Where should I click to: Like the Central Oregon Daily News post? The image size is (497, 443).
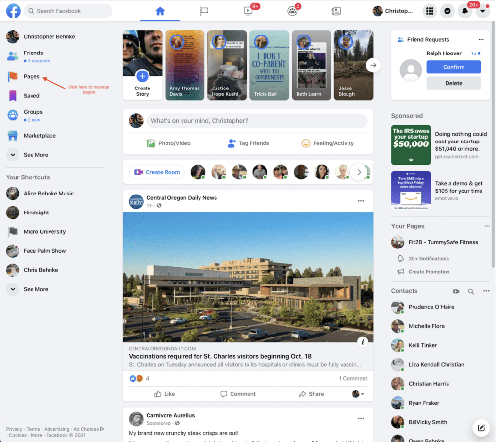[x=165, y=394]
